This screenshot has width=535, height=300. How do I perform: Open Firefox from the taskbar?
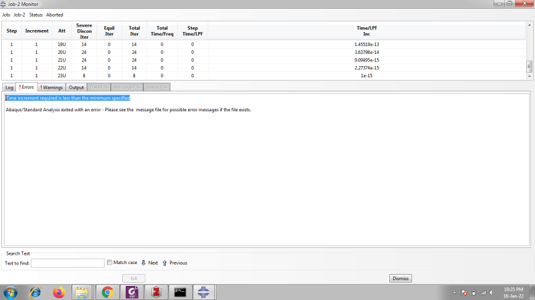pyautogui.click(x=59, y=292)
